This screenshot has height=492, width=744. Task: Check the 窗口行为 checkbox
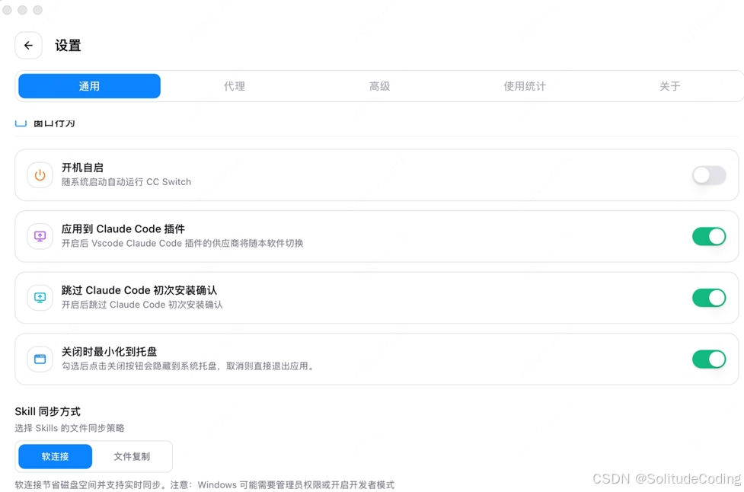tap(21, 120)
